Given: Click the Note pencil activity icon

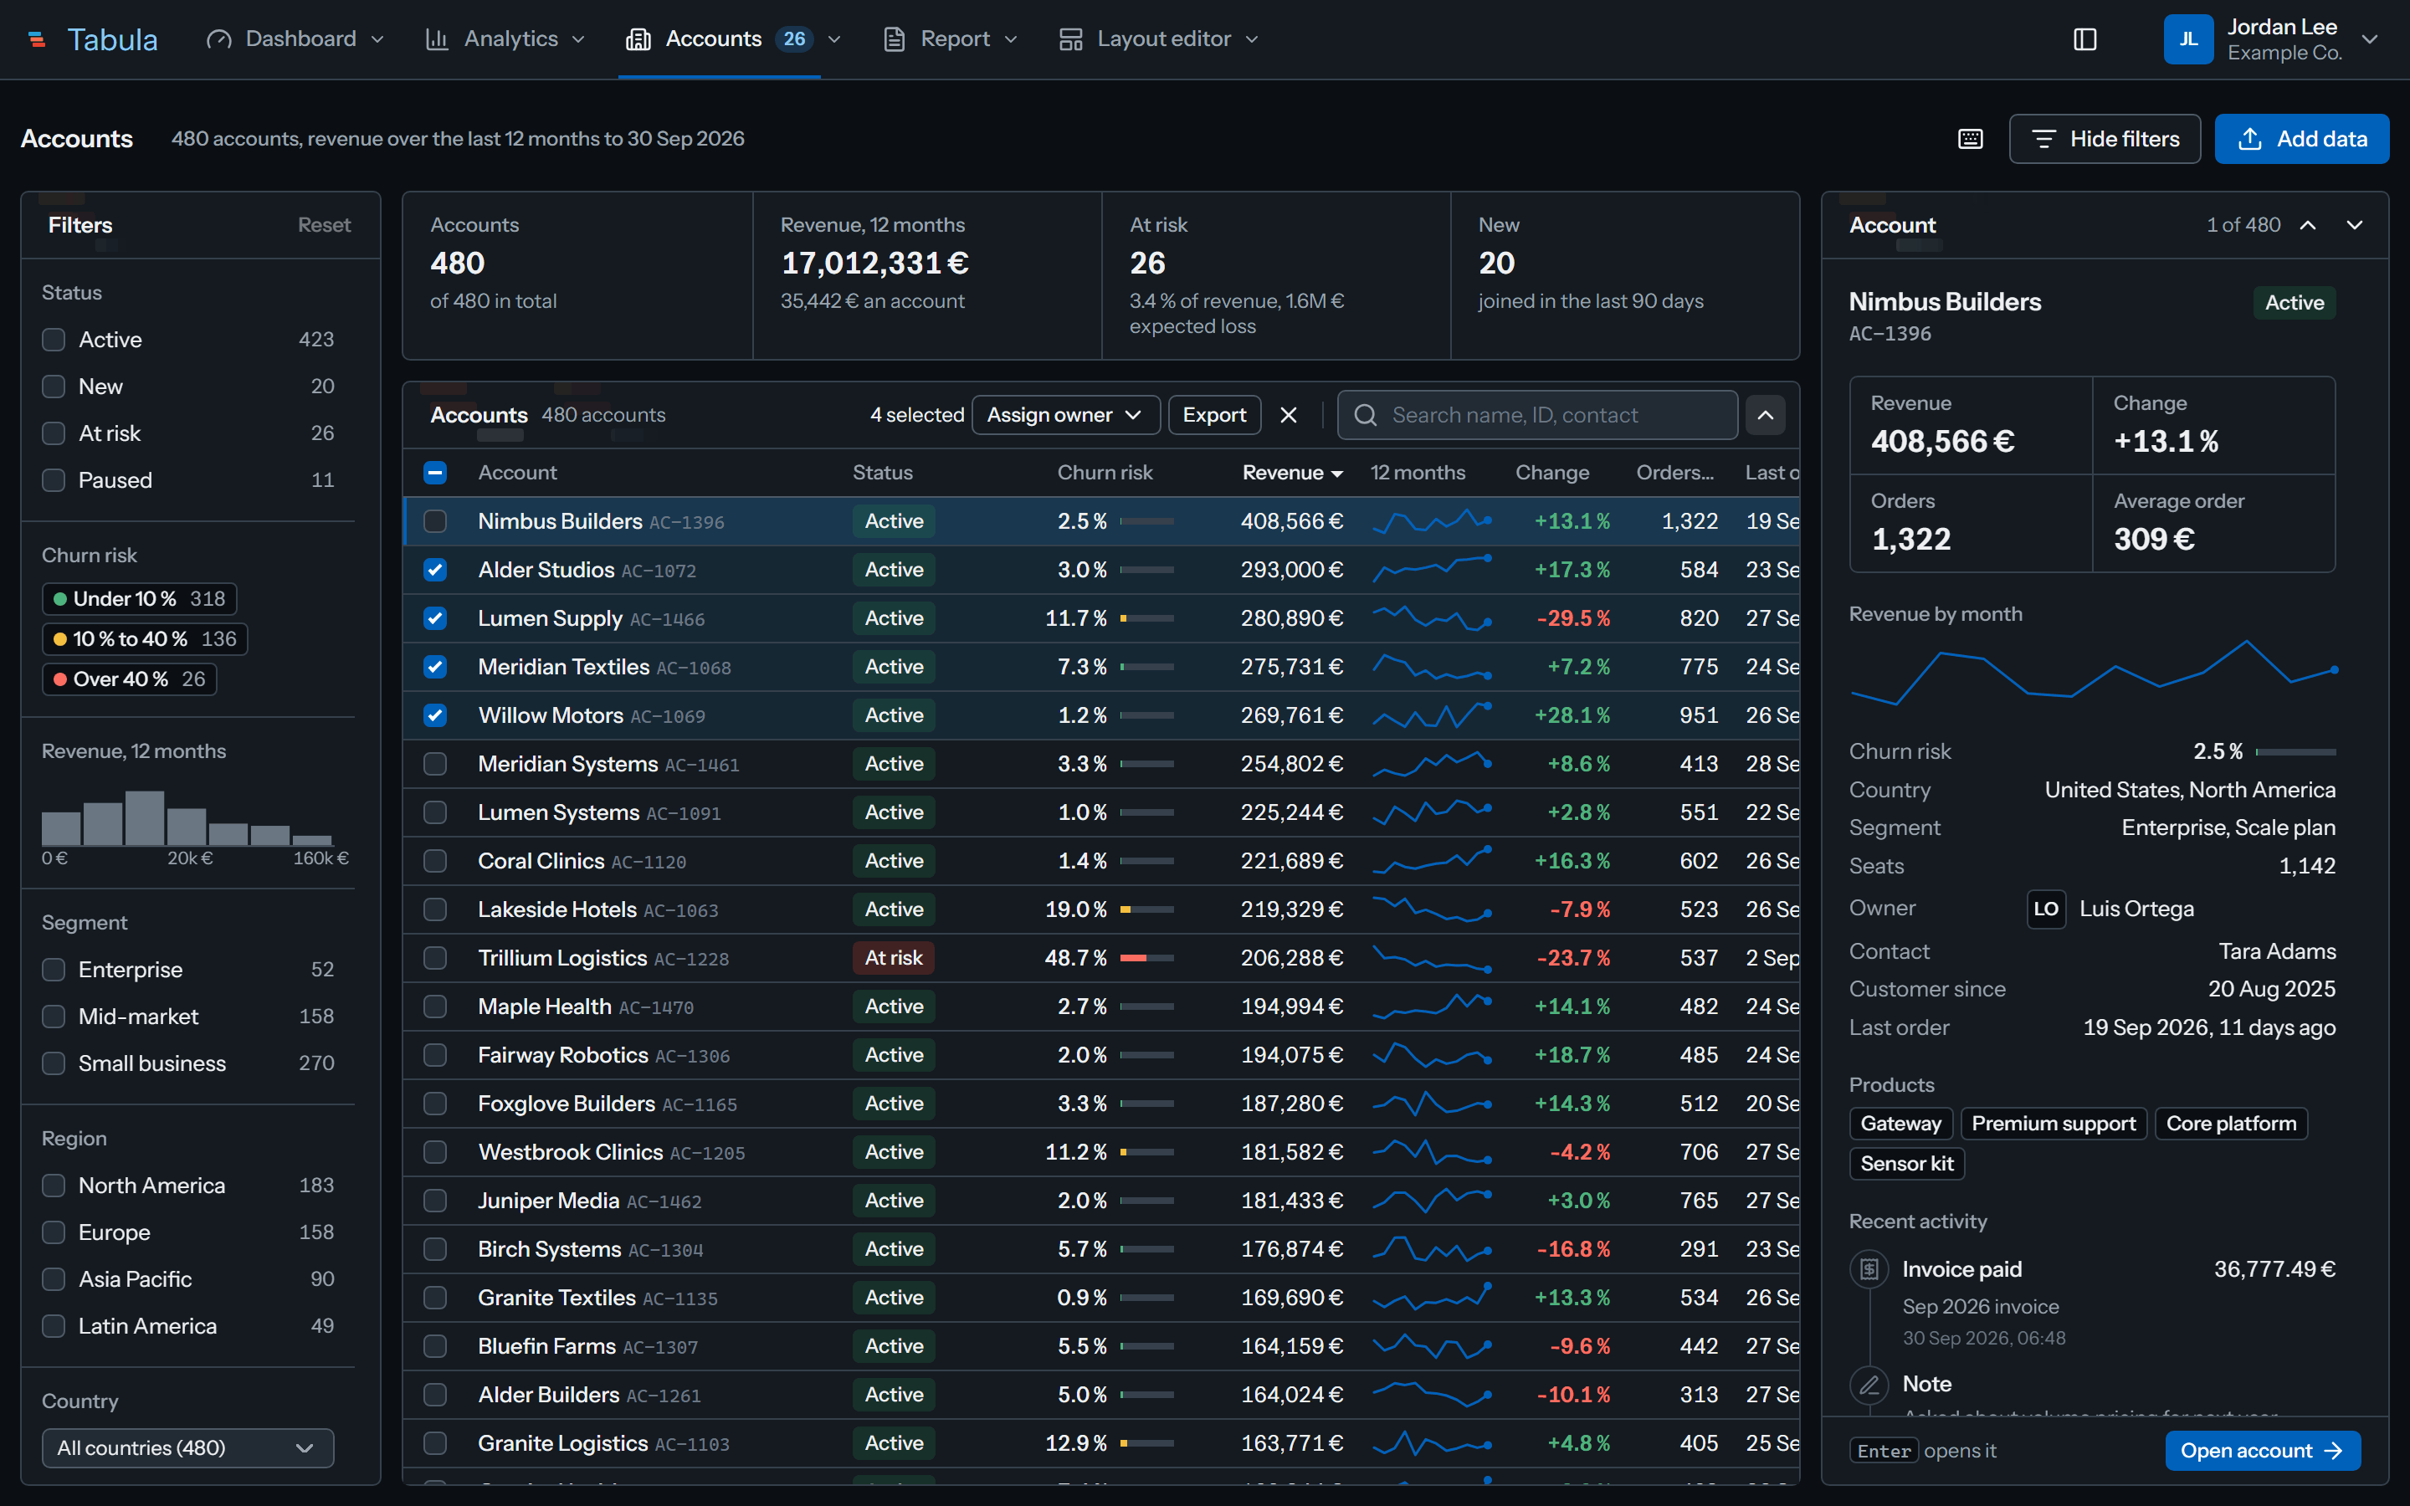Looking at the screenshot, I should [1869, 1385].
